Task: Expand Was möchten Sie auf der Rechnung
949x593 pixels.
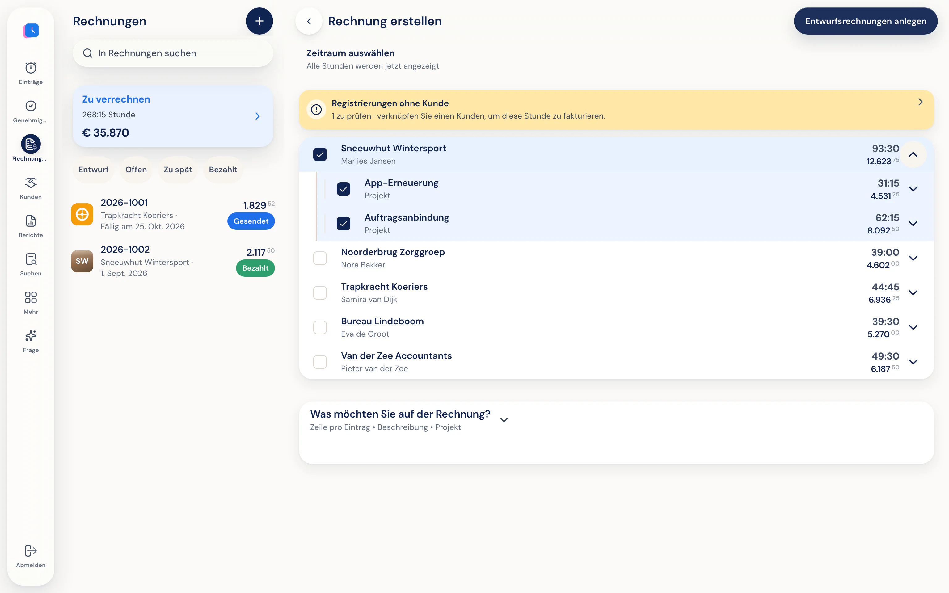Action: 504,420
